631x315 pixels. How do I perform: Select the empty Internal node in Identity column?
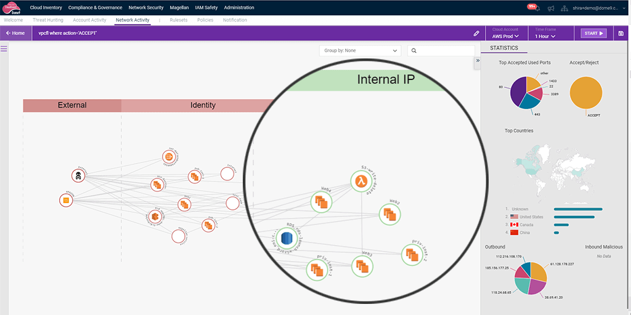[227, 174]
